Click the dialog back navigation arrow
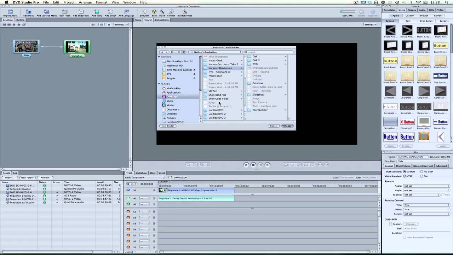This screenshot has height=255, width=453. [x=162, y=52]
